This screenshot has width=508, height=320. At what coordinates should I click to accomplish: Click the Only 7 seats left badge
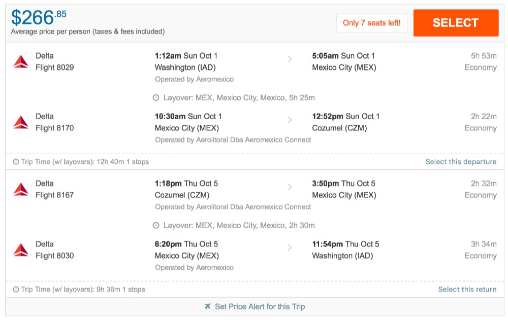(372, 23)
